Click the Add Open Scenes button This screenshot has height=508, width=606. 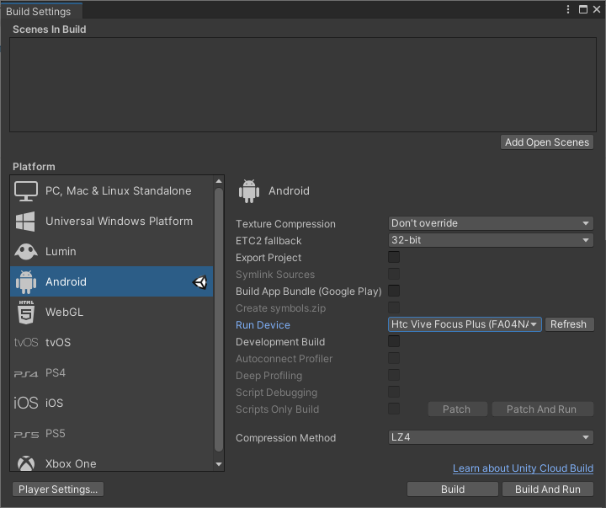[547, 142]
